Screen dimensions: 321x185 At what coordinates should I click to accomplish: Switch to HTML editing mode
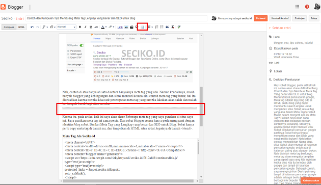[x=21, y=27]
